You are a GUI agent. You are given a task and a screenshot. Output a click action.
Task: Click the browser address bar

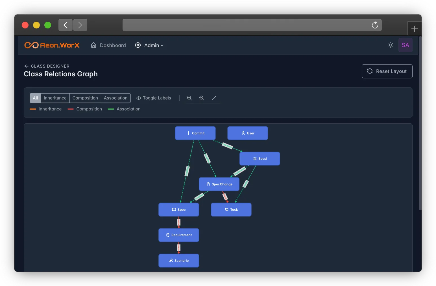tap(252, 25)
